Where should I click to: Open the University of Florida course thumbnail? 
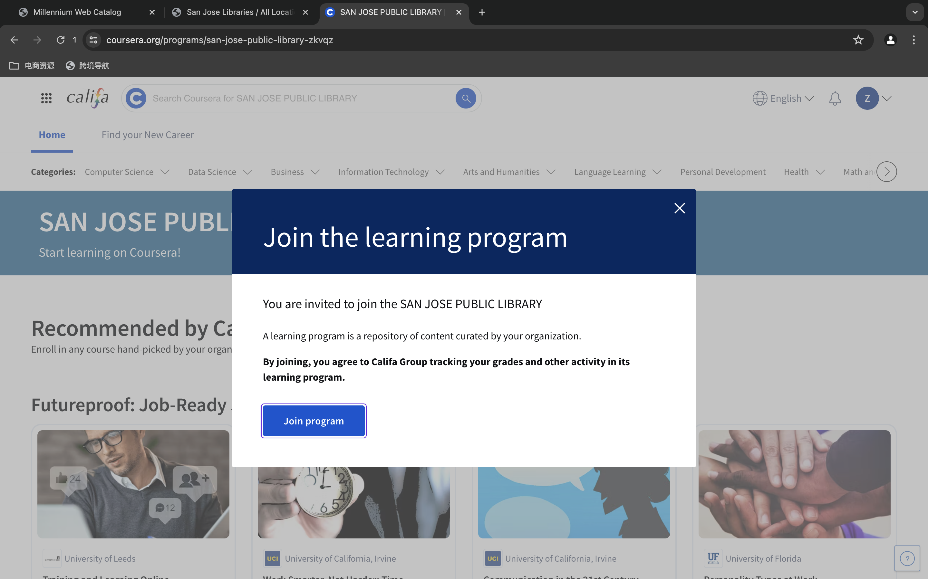794,484
